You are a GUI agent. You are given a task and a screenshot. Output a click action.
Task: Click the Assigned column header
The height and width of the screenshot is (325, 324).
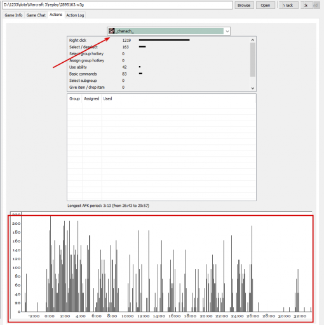coord(91,98)
